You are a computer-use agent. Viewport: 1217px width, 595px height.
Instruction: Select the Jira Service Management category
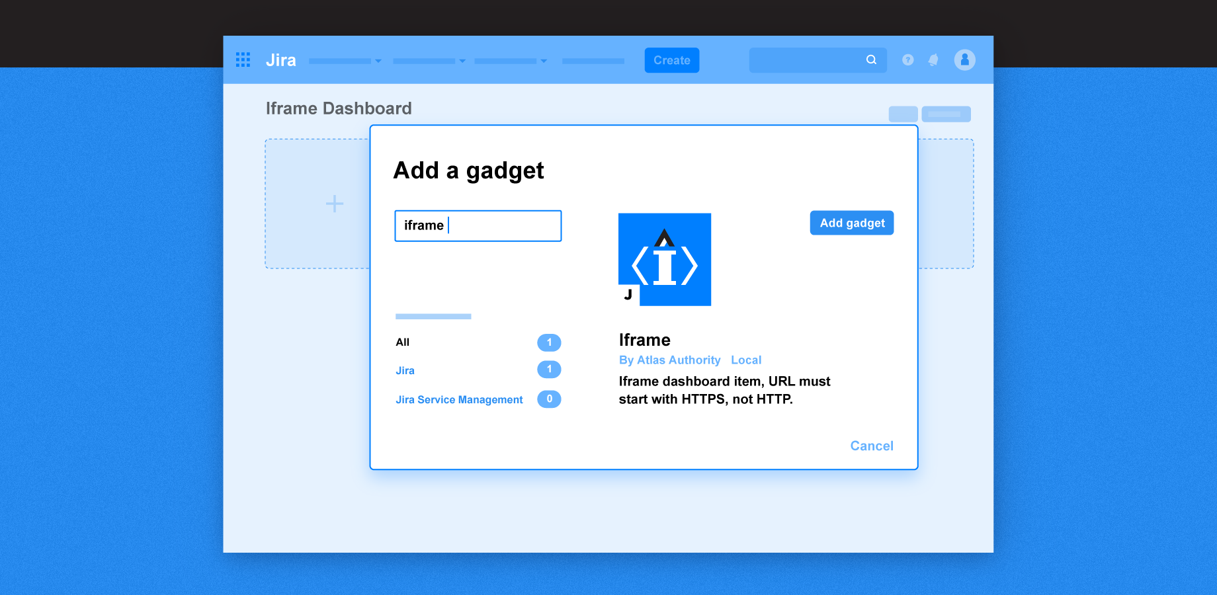(459, 399)
